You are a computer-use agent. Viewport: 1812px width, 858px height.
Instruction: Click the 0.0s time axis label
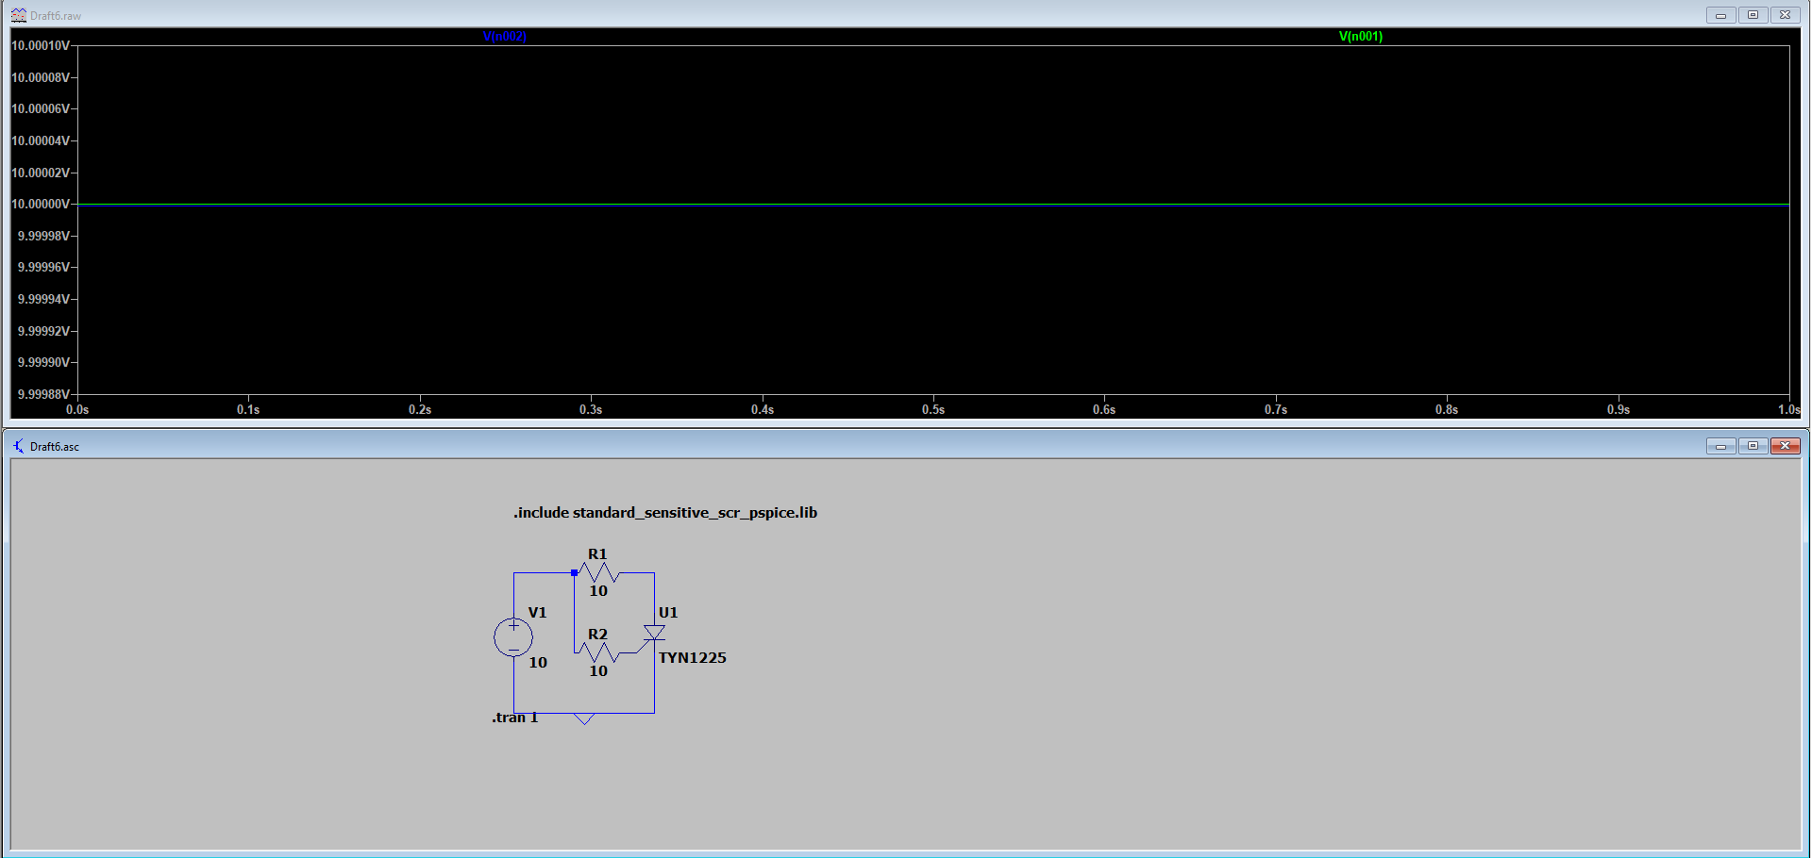point(77,409)
